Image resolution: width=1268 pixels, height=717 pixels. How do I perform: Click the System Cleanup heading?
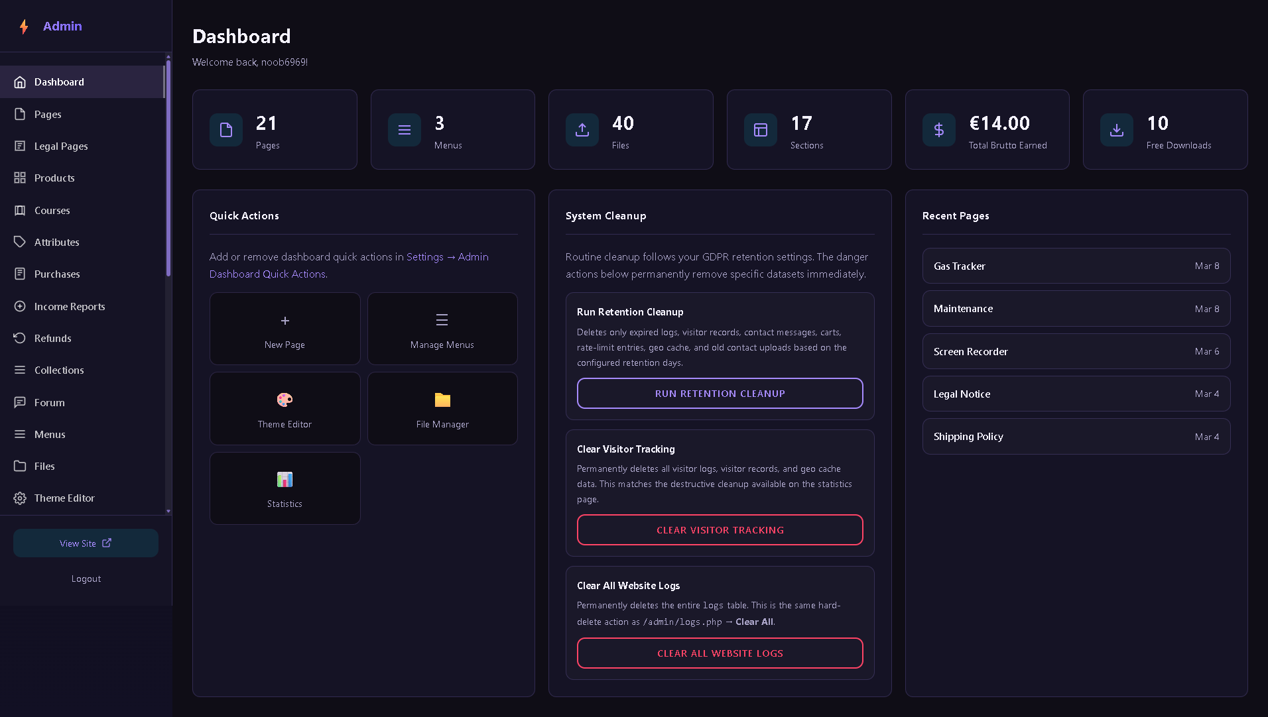tap(605, 216)
